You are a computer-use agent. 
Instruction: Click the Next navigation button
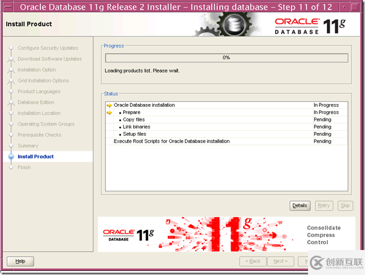281,261
